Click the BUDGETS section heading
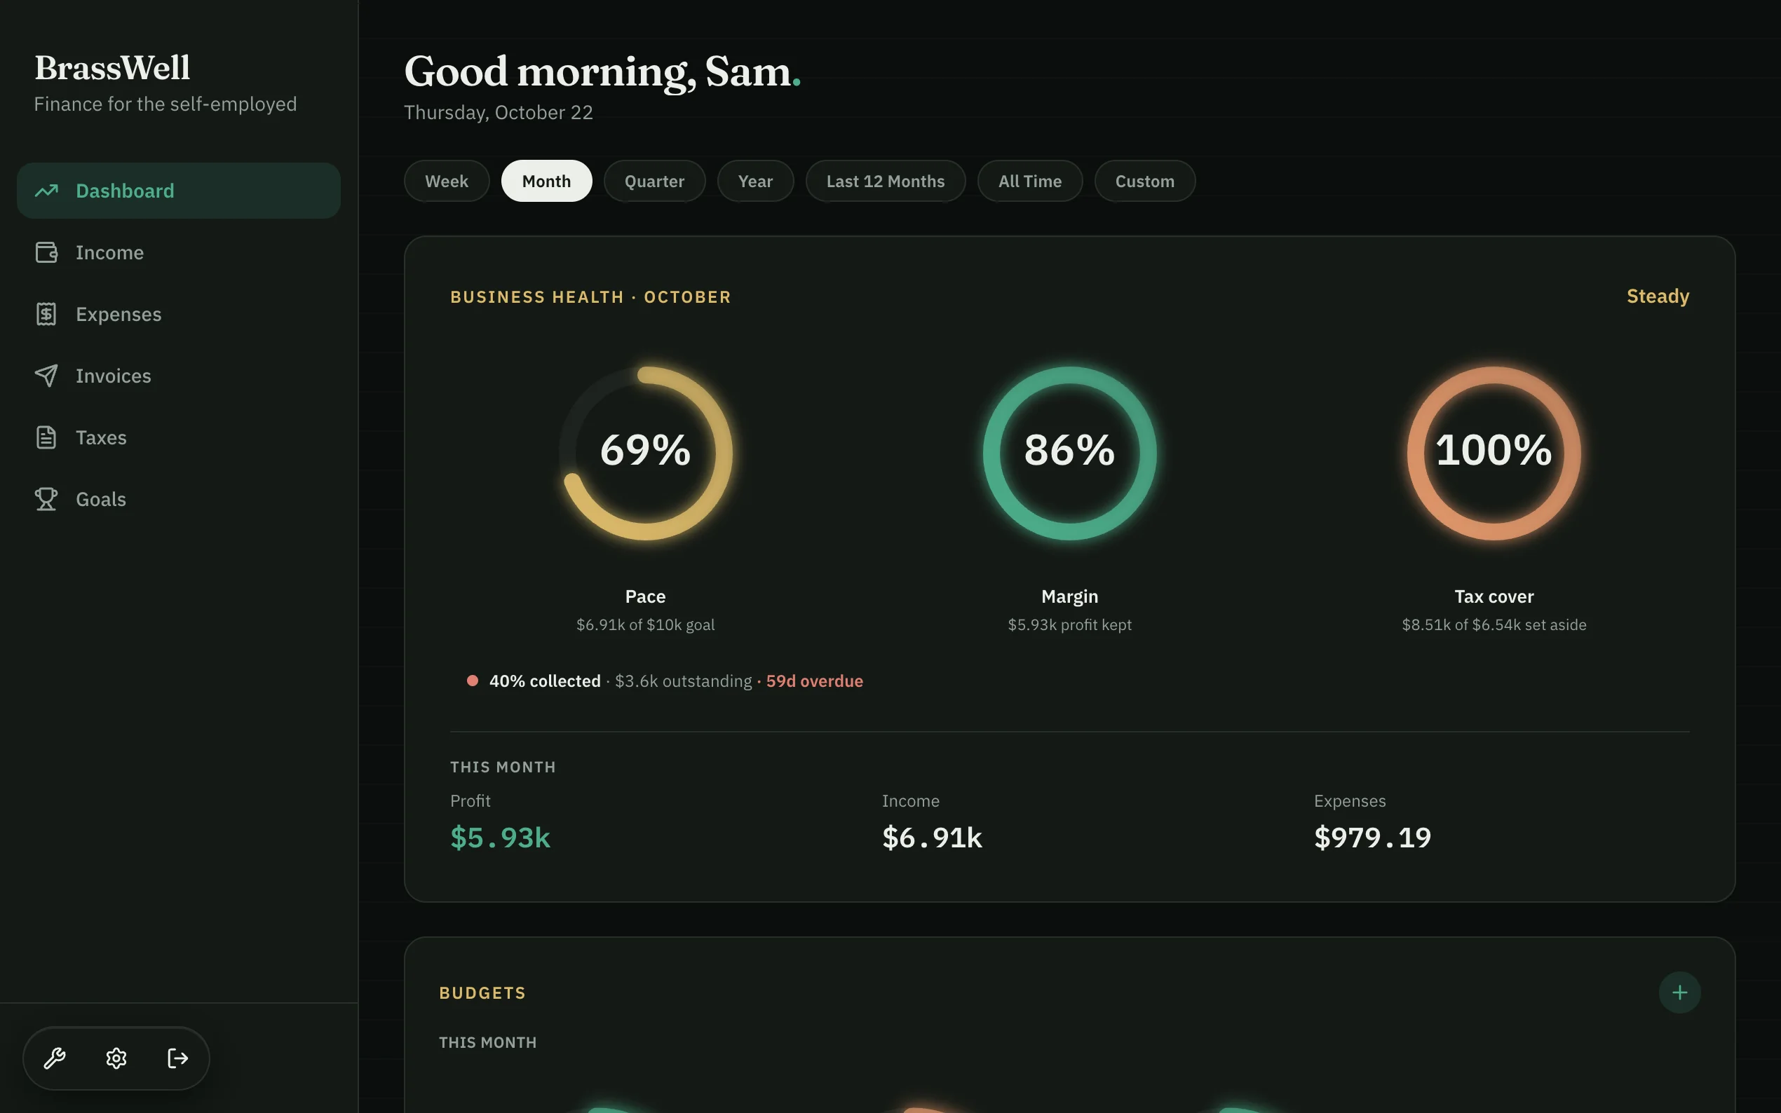Image resolution: width=1781 pixels, height=1113 pixels. (482, 993)
